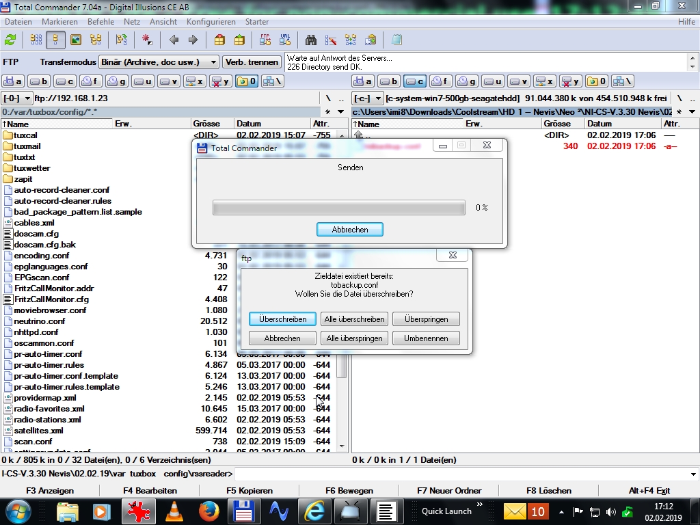Click the Überschreiben button
Image resolution: width=700 pixels, height=525 pixels.
click(282, 319)
